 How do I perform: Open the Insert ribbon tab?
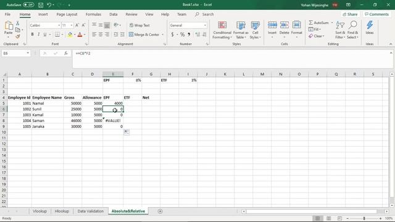[43, 14]
